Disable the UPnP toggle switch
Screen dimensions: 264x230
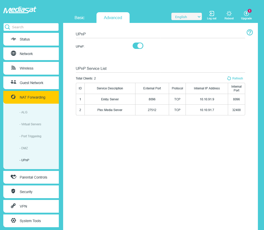click(x=138, y=46)
